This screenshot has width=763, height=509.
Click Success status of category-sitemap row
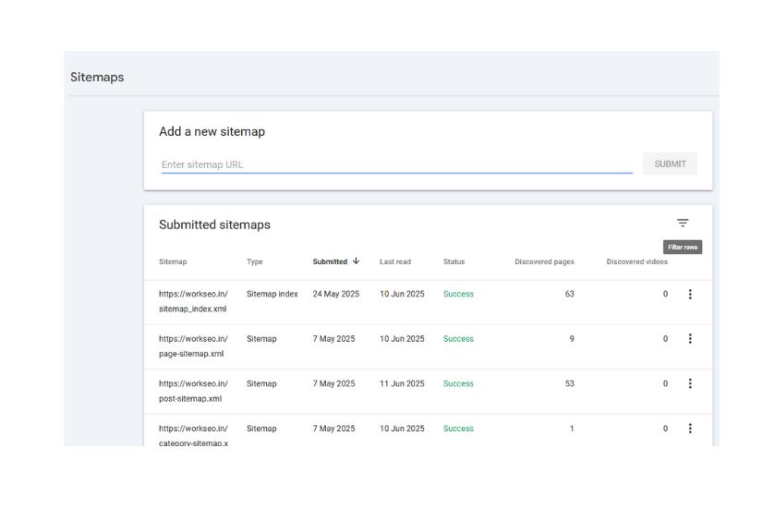coord(458,429)
